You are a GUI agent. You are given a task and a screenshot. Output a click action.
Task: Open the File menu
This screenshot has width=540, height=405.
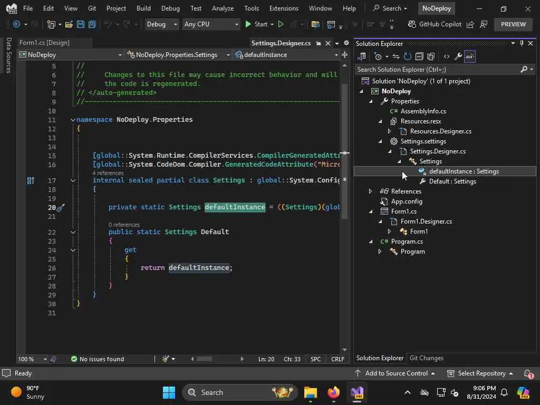click(28, 8)
